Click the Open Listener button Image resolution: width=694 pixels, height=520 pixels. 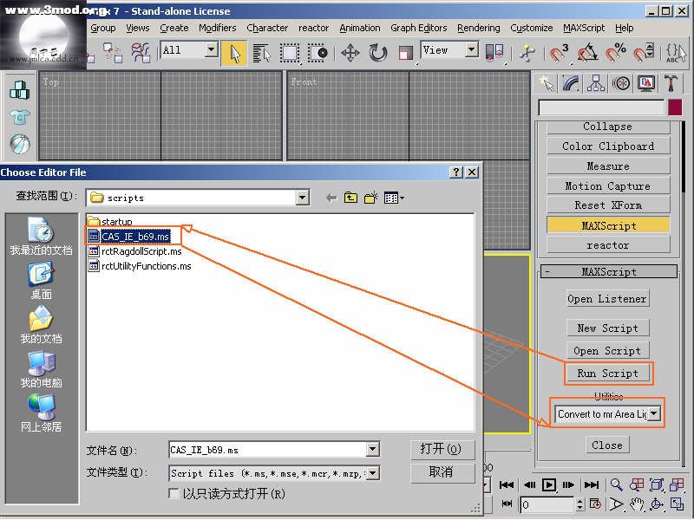[607, 299]
